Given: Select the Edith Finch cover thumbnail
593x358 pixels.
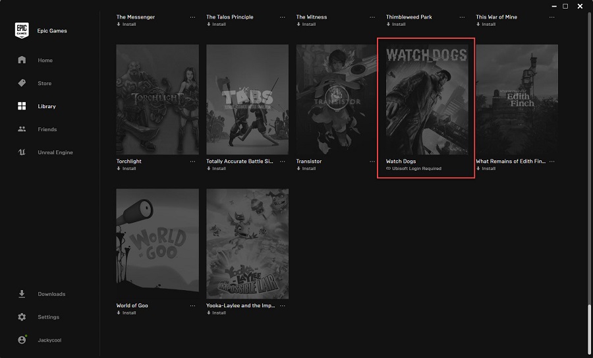Looking at the screenshot, I should (x=517, y=100).
